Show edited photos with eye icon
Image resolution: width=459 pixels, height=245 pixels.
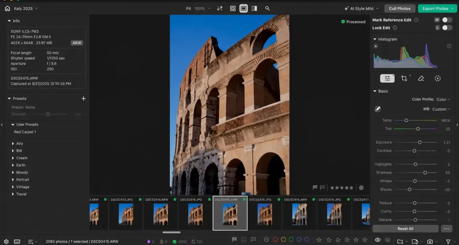pyautogui.click(x=377, y=240)
